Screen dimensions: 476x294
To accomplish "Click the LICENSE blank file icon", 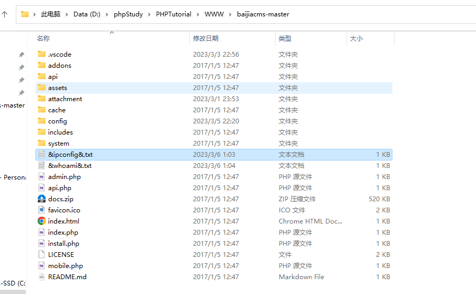I will click(x=42, y=254).
